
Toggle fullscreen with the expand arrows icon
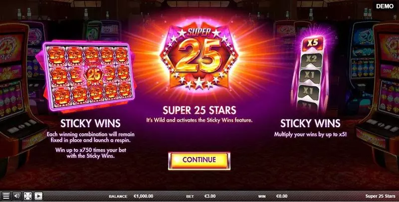28,196
